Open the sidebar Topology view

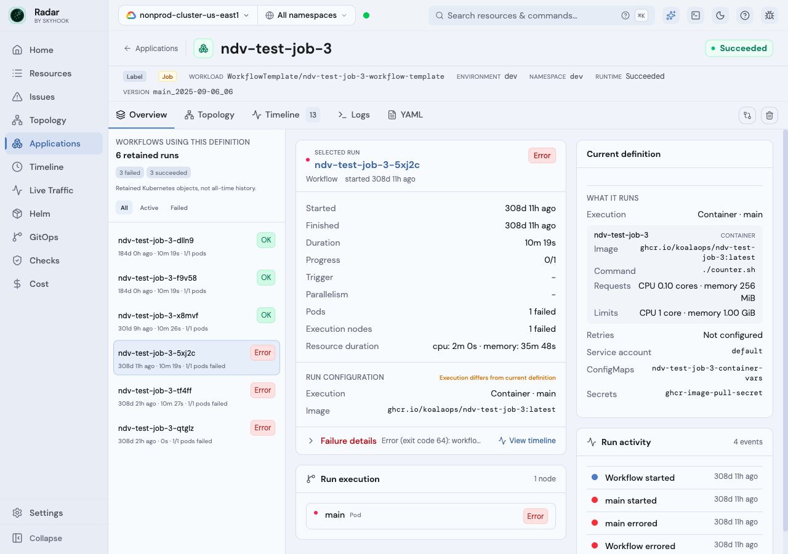point(54,120)
